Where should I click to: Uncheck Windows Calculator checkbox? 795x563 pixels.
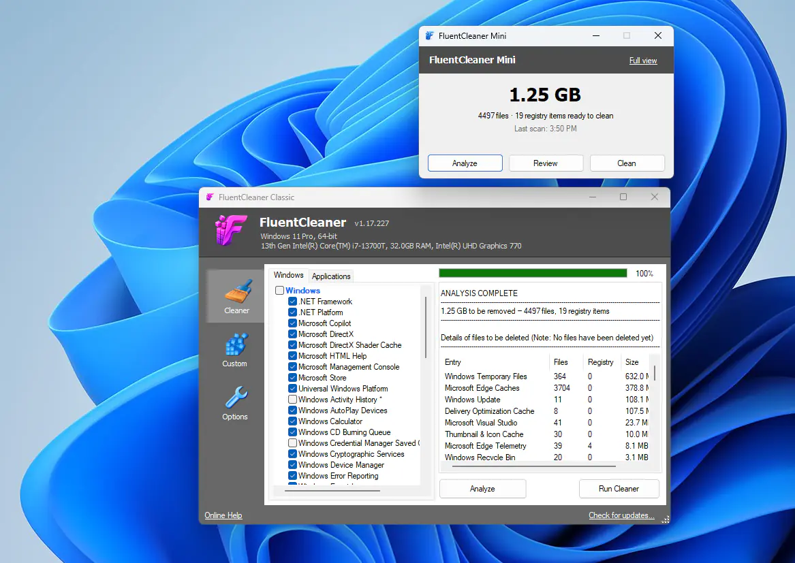click(292, 421)
